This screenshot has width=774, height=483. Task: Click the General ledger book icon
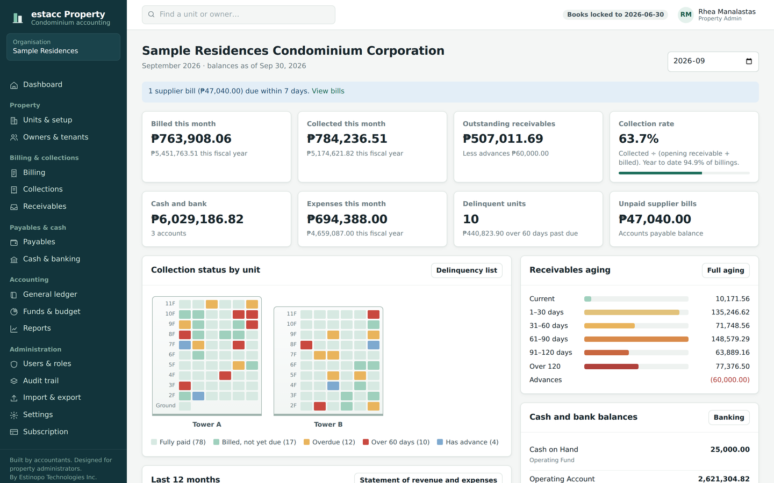(14, 295)
